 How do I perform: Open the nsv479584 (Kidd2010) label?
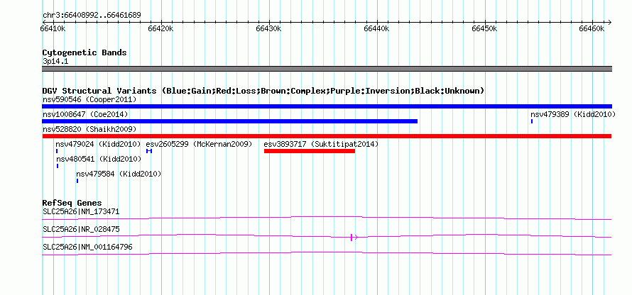pos(119,174)
